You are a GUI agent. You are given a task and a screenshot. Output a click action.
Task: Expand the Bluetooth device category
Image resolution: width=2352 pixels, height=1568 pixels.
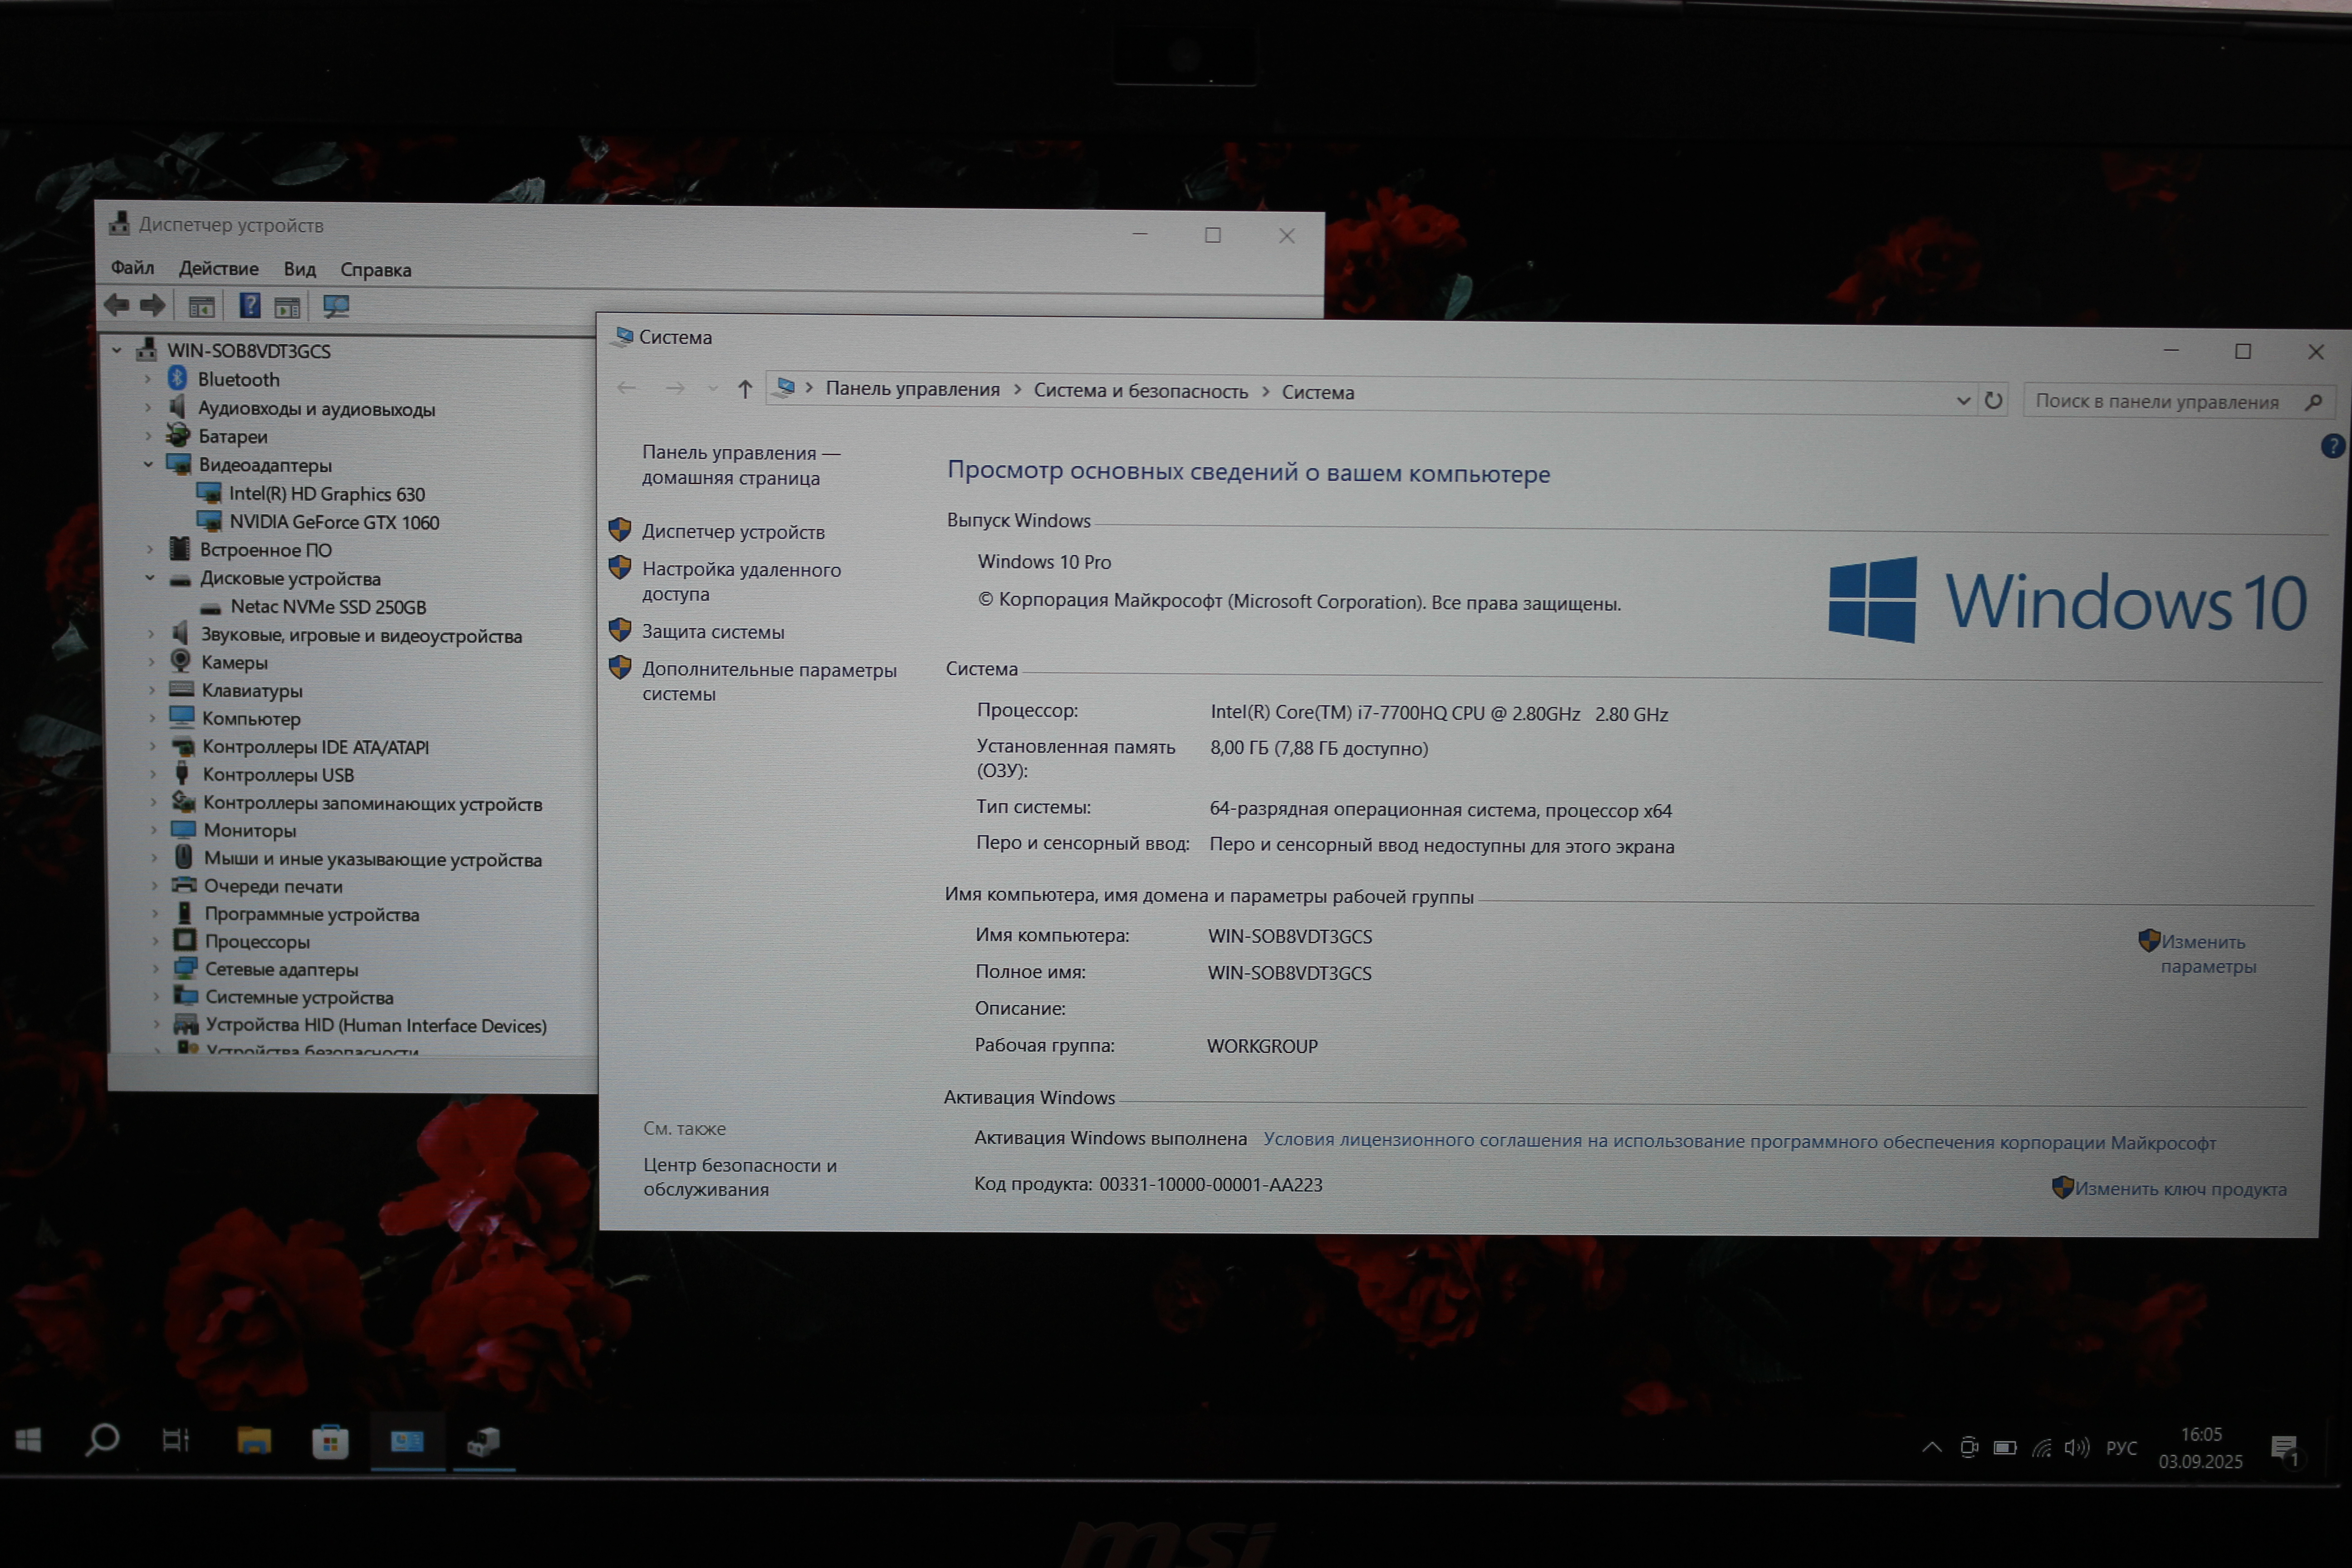(148, 379)
